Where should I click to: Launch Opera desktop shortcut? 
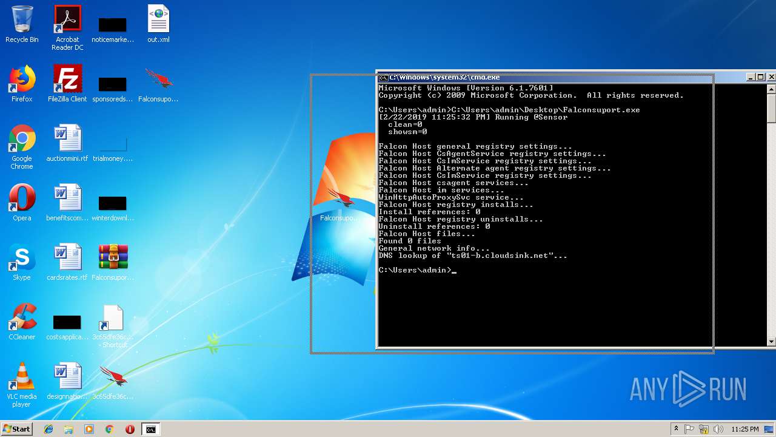point(22,203)
